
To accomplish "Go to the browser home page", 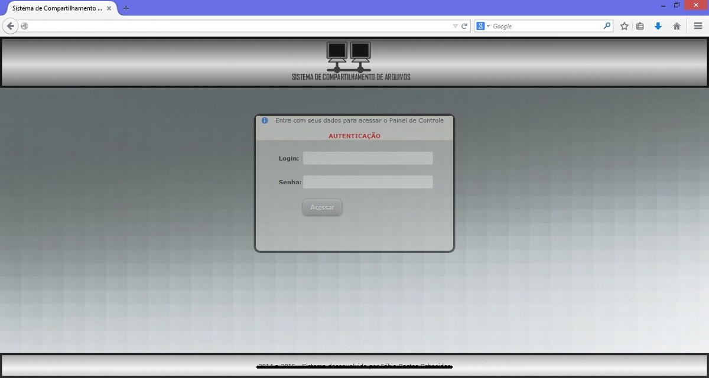I will point(677,26).
